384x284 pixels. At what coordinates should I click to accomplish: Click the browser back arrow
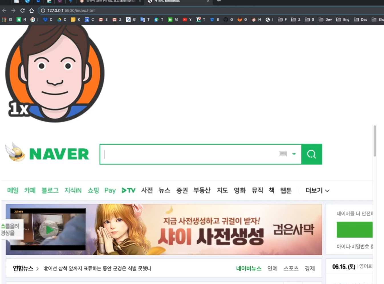(x=4, y=11)
